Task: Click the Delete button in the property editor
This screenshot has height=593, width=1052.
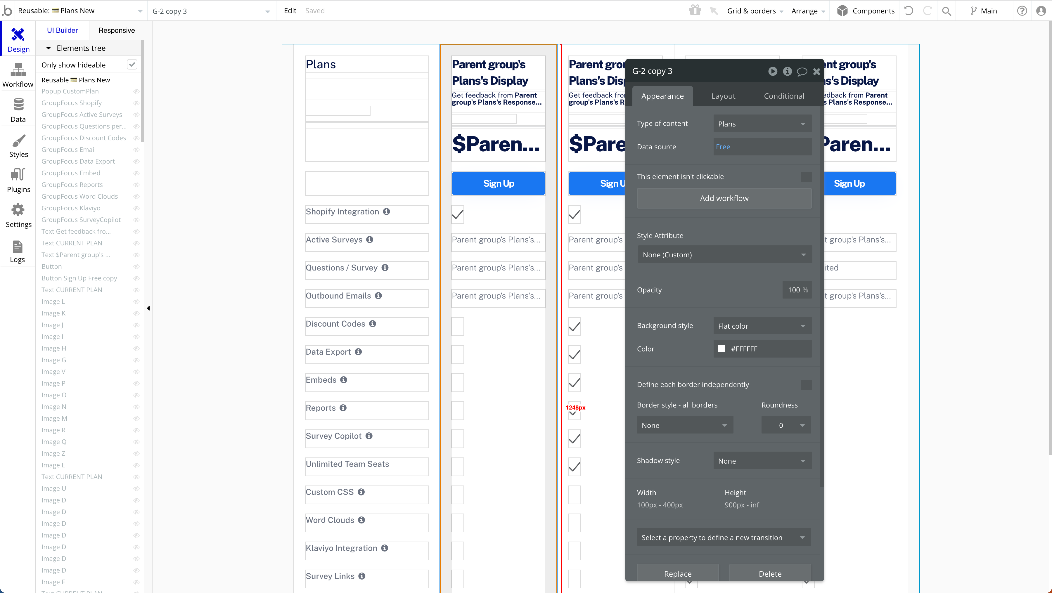Action: [x=770, y=573]
